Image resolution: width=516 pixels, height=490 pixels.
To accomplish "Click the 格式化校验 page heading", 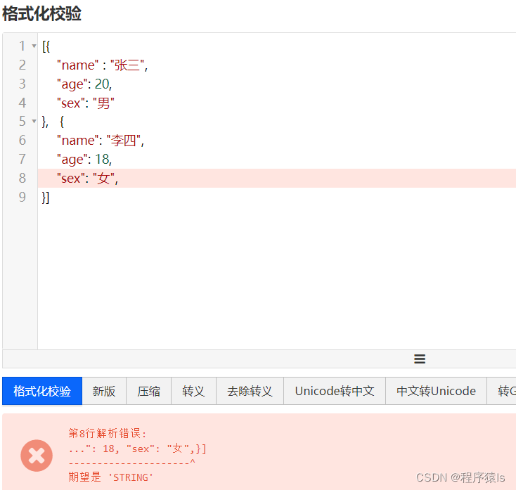I will [x=41, y=14].
